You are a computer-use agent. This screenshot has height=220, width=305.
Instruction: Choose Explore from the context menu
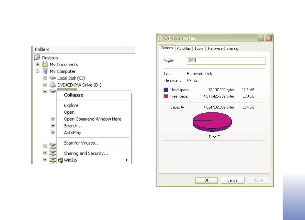71,105
